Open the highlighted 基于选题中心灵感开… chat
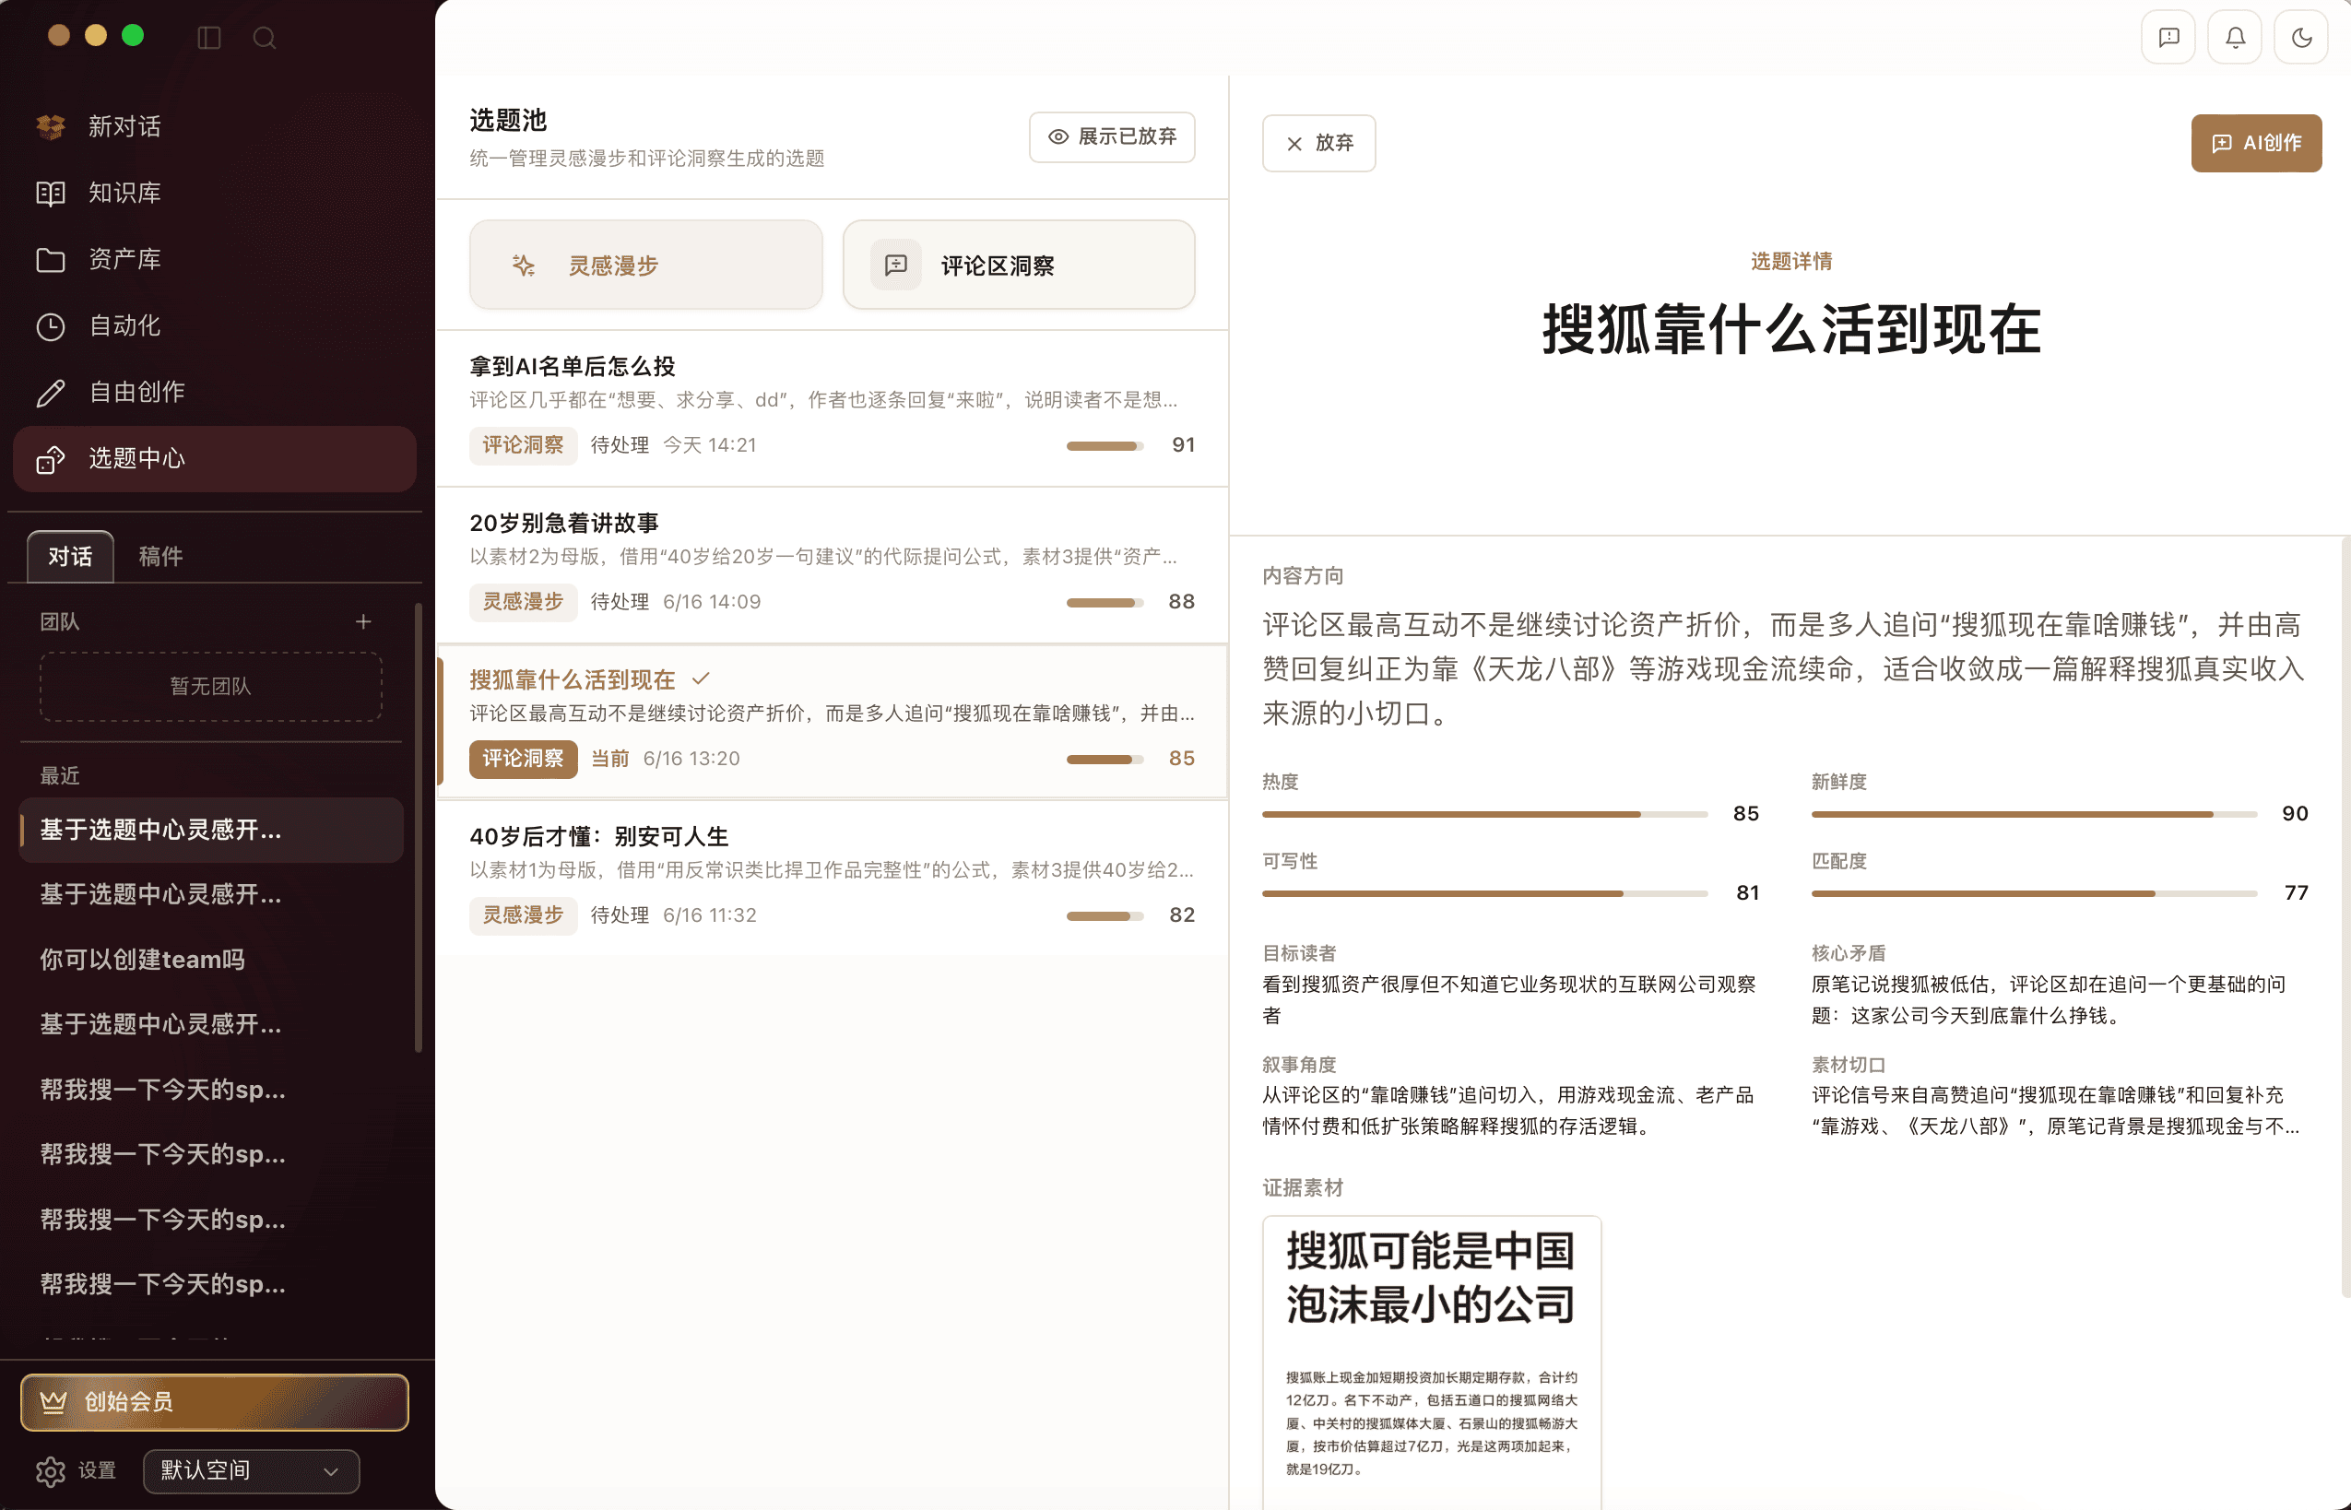 pos(211,830)
